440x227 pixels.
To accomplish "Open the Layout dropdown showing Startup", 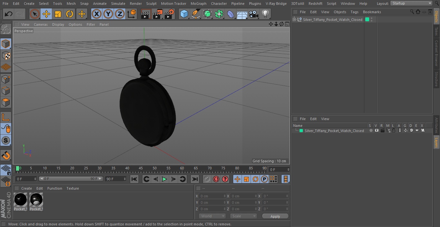I will (x=411, y=3).
